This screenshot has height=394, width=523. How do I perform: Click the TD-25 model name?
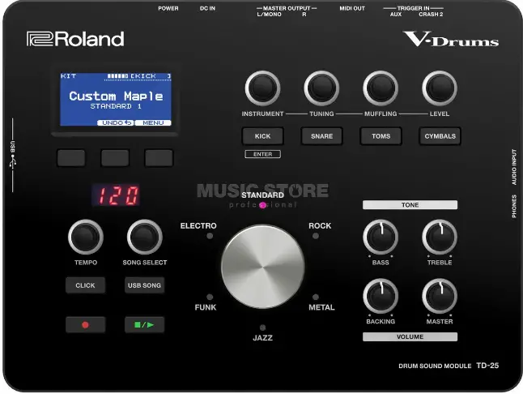[487, 366]
